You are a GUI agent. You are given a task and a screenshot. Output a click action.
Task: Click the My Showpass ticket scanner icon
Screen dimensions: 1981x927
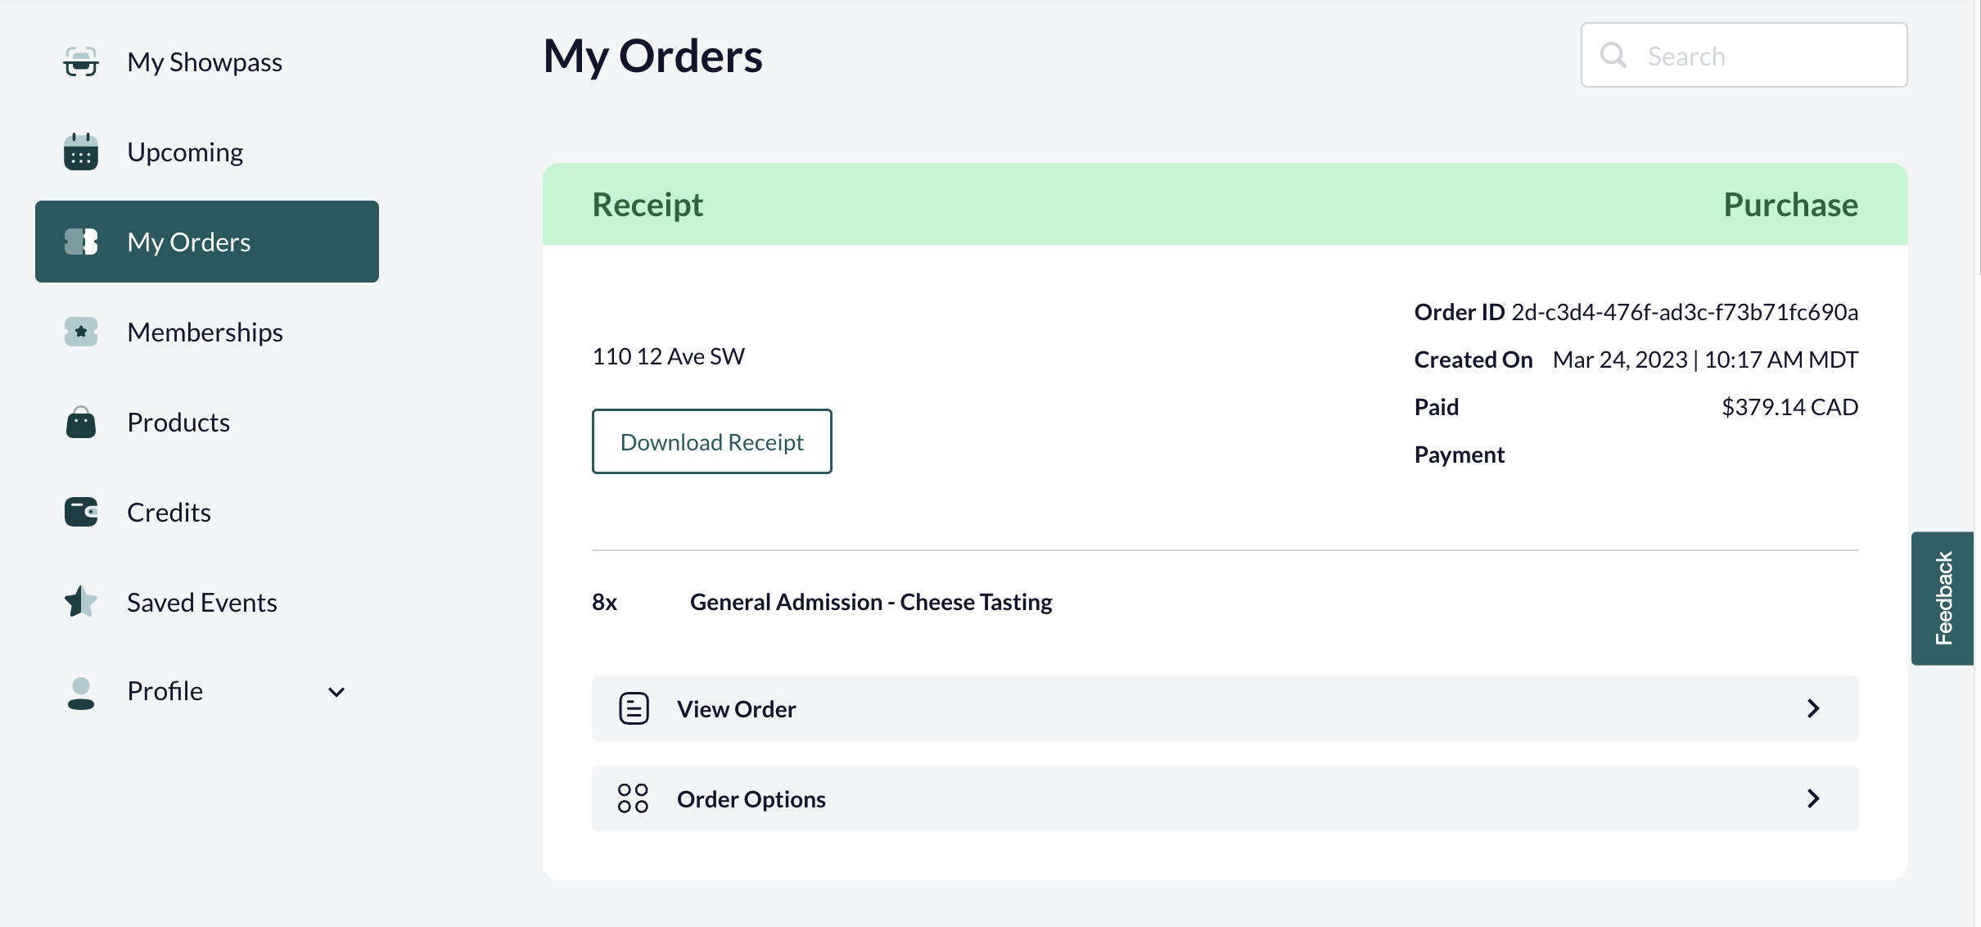pos(81,62)
